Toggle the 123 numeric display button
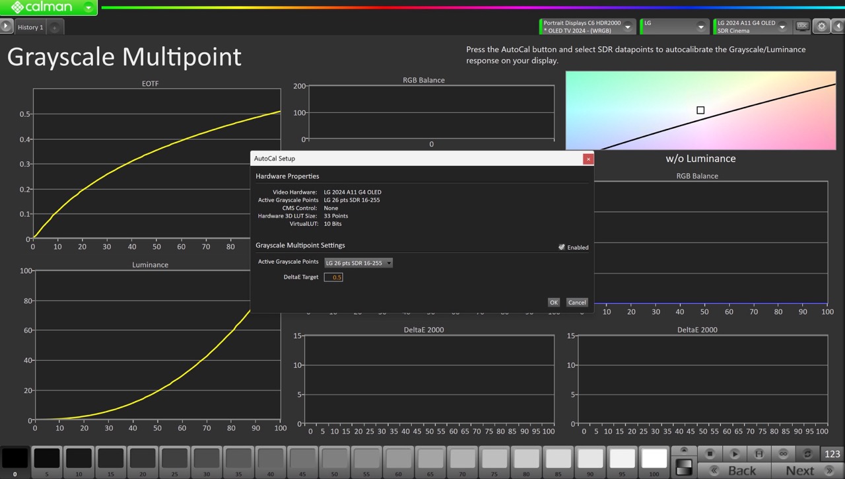 point(832,454)
